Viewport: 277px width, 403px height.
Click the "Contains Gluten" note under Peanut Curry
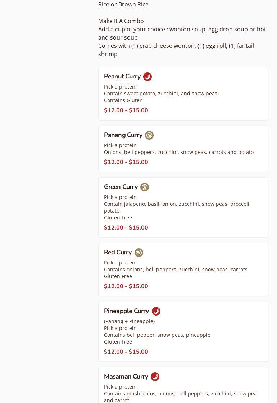pyautogui.click(x=123, y=100)
